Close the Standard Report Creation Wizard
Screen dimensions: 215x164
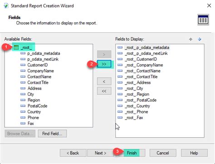click(209, 5)
